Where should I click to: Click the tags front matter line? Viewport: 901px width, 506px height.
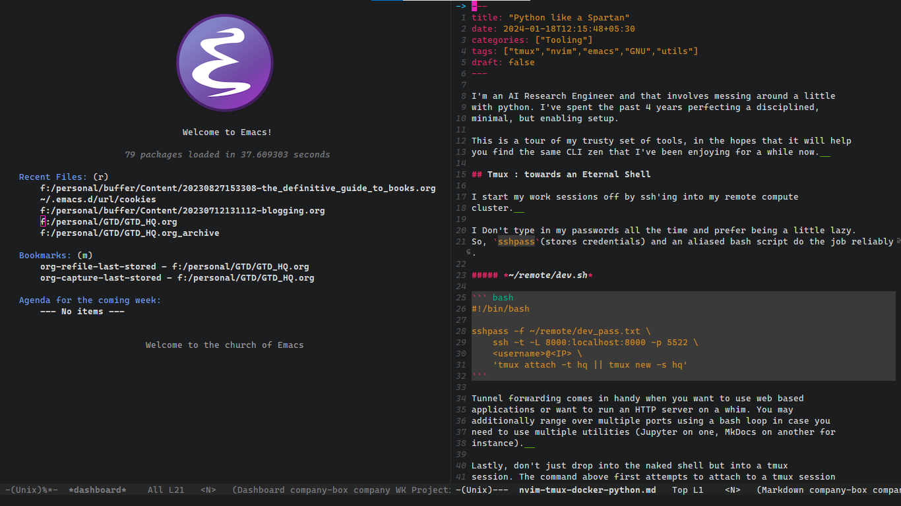tap(585, 51)
